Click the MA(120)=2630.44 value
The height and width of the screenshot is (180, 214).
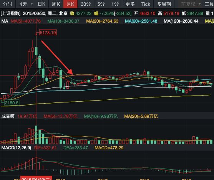tap(181, 21)
